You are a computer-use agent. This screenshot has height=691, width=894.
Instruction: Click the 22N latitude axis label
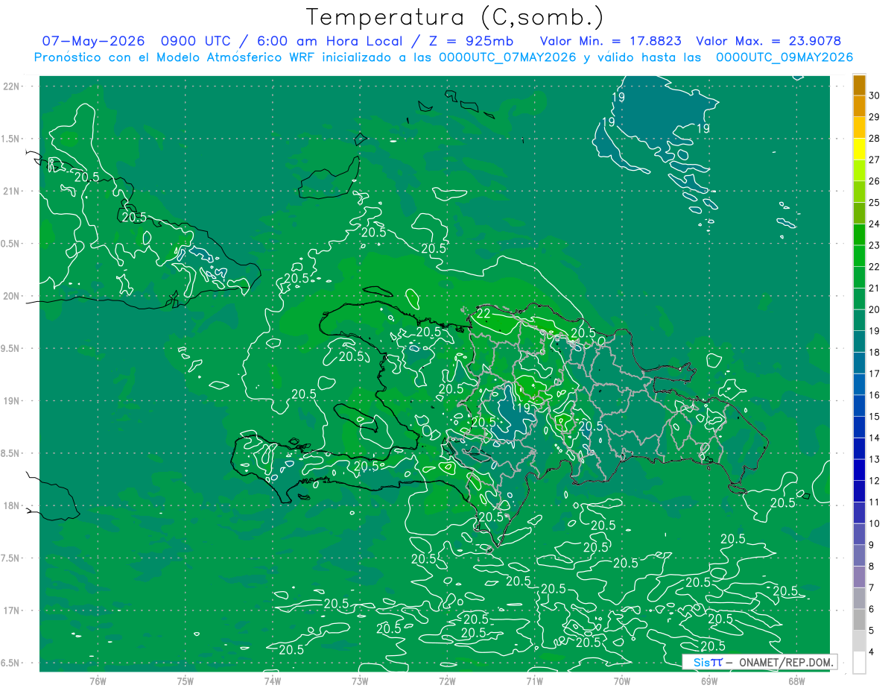(12, 86)
